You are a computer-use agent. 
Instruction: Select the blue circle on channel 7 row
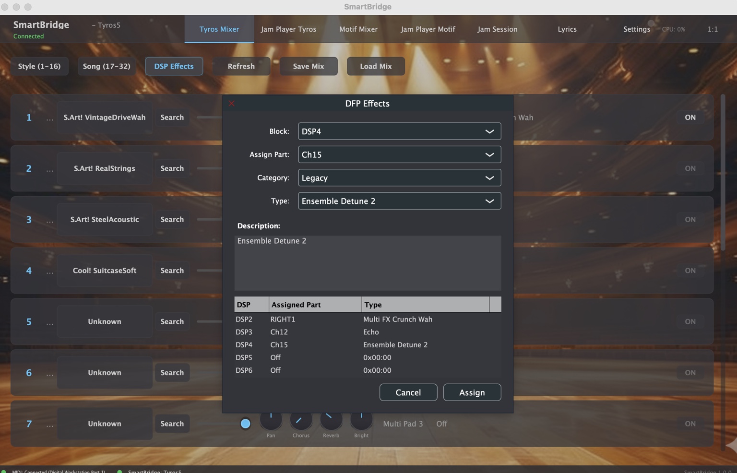tap(246, 424)
